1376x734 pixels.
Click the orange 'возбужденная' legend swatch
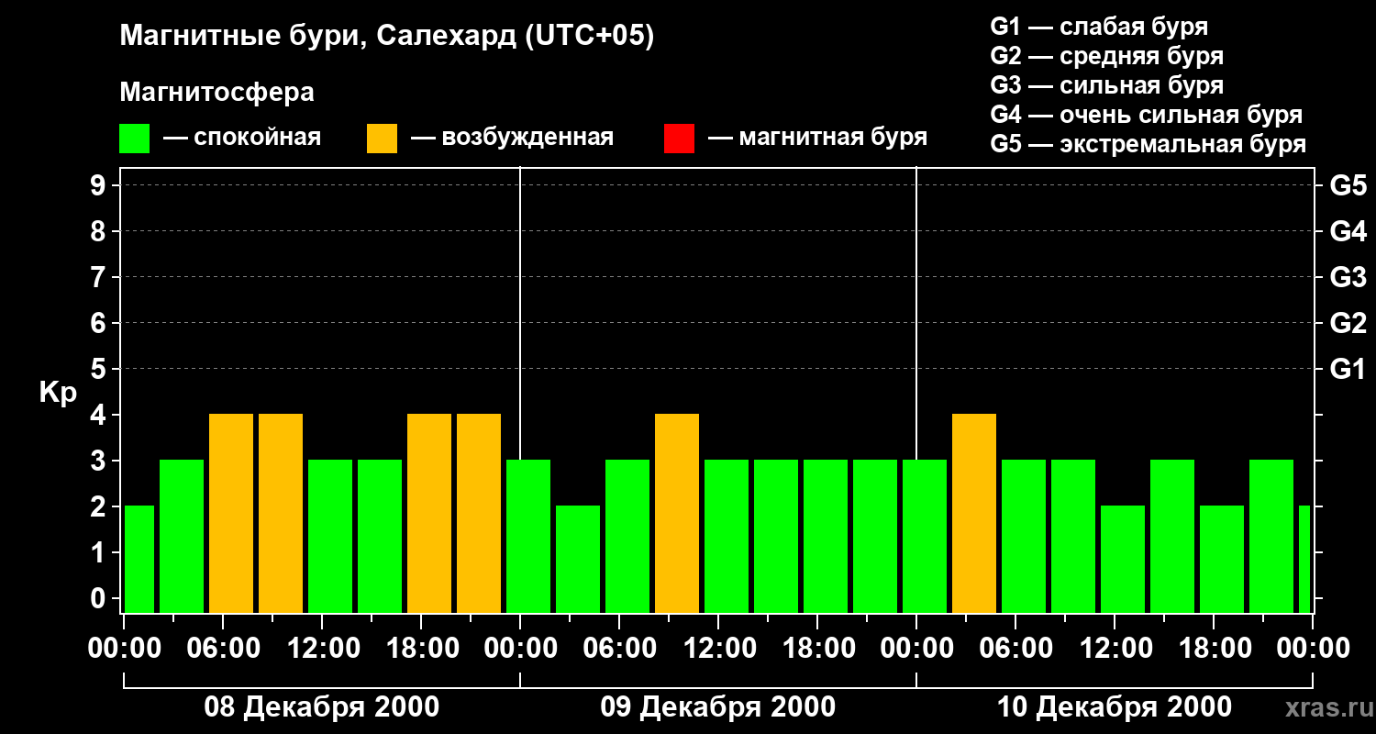382,139
